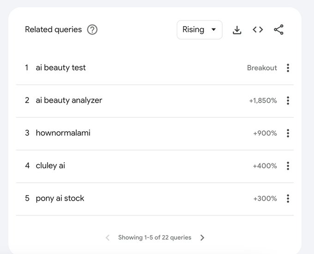Open options menu for cluley ai
This screenshot has width=314, height=254.
click(288, 166)
